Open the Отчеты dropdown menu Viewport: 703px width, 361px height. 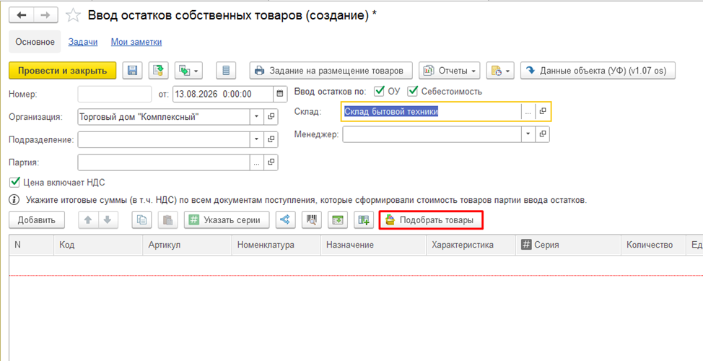449,71
